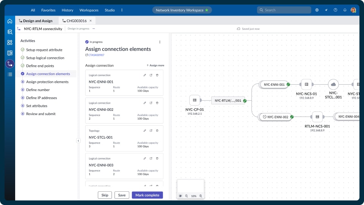The height and width of the screenshot is (205, 364).
Task: Focus the Search field
Action: (284, 10)
